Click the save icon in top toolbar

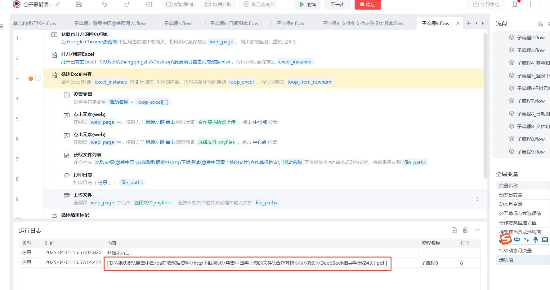[79, 4]
